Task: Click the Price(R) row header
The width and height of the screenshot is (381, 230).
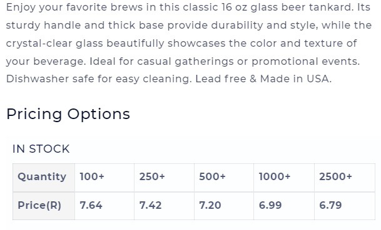Action: coord(44,206)
